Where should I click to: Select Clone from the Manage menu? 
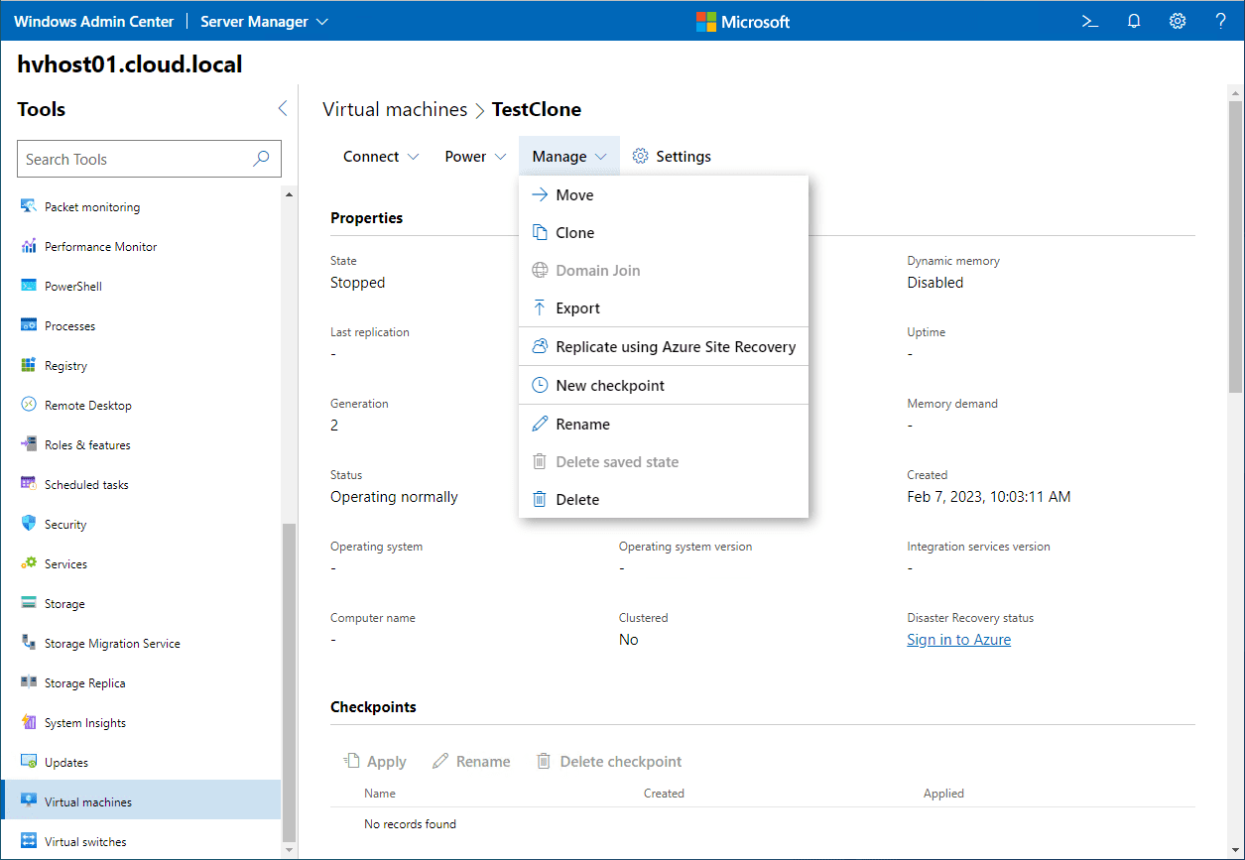click(574, 233)
